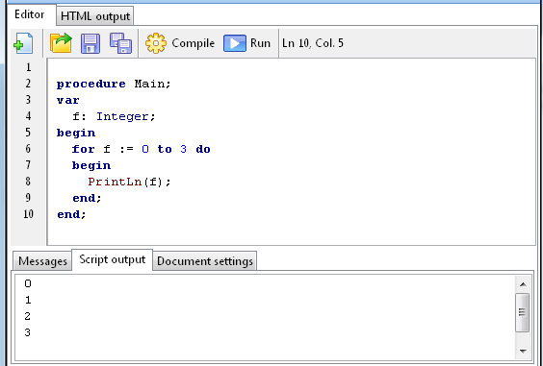Click the 'var' keyword in the editor
This screenshot has width=543, height=366.
(67, 101)
